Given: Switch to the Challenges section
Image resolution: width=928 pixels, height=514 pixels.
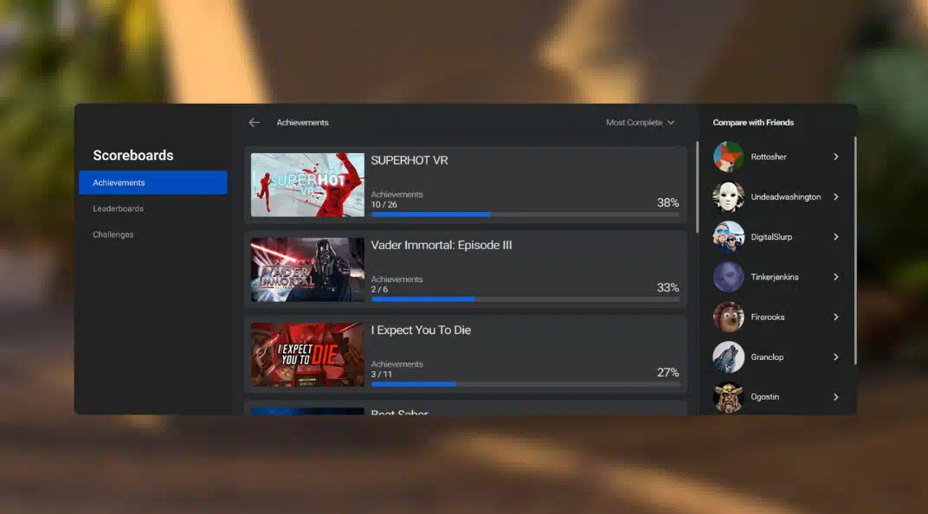Looking at the screenshot, I should click(x=113, y=235).
